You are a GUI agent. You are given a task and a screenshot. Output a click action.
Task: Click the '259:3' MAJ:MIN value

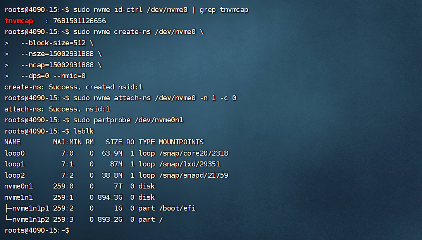click(x=63, y=219)
